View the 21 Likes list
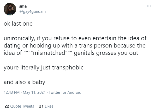 [46, 106]
